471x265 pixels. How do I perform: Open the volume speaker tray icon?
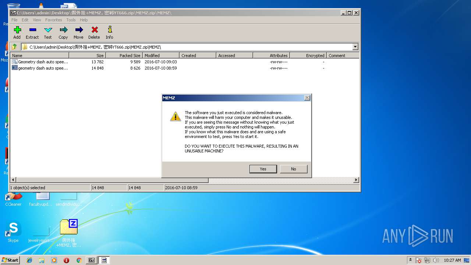436,260
